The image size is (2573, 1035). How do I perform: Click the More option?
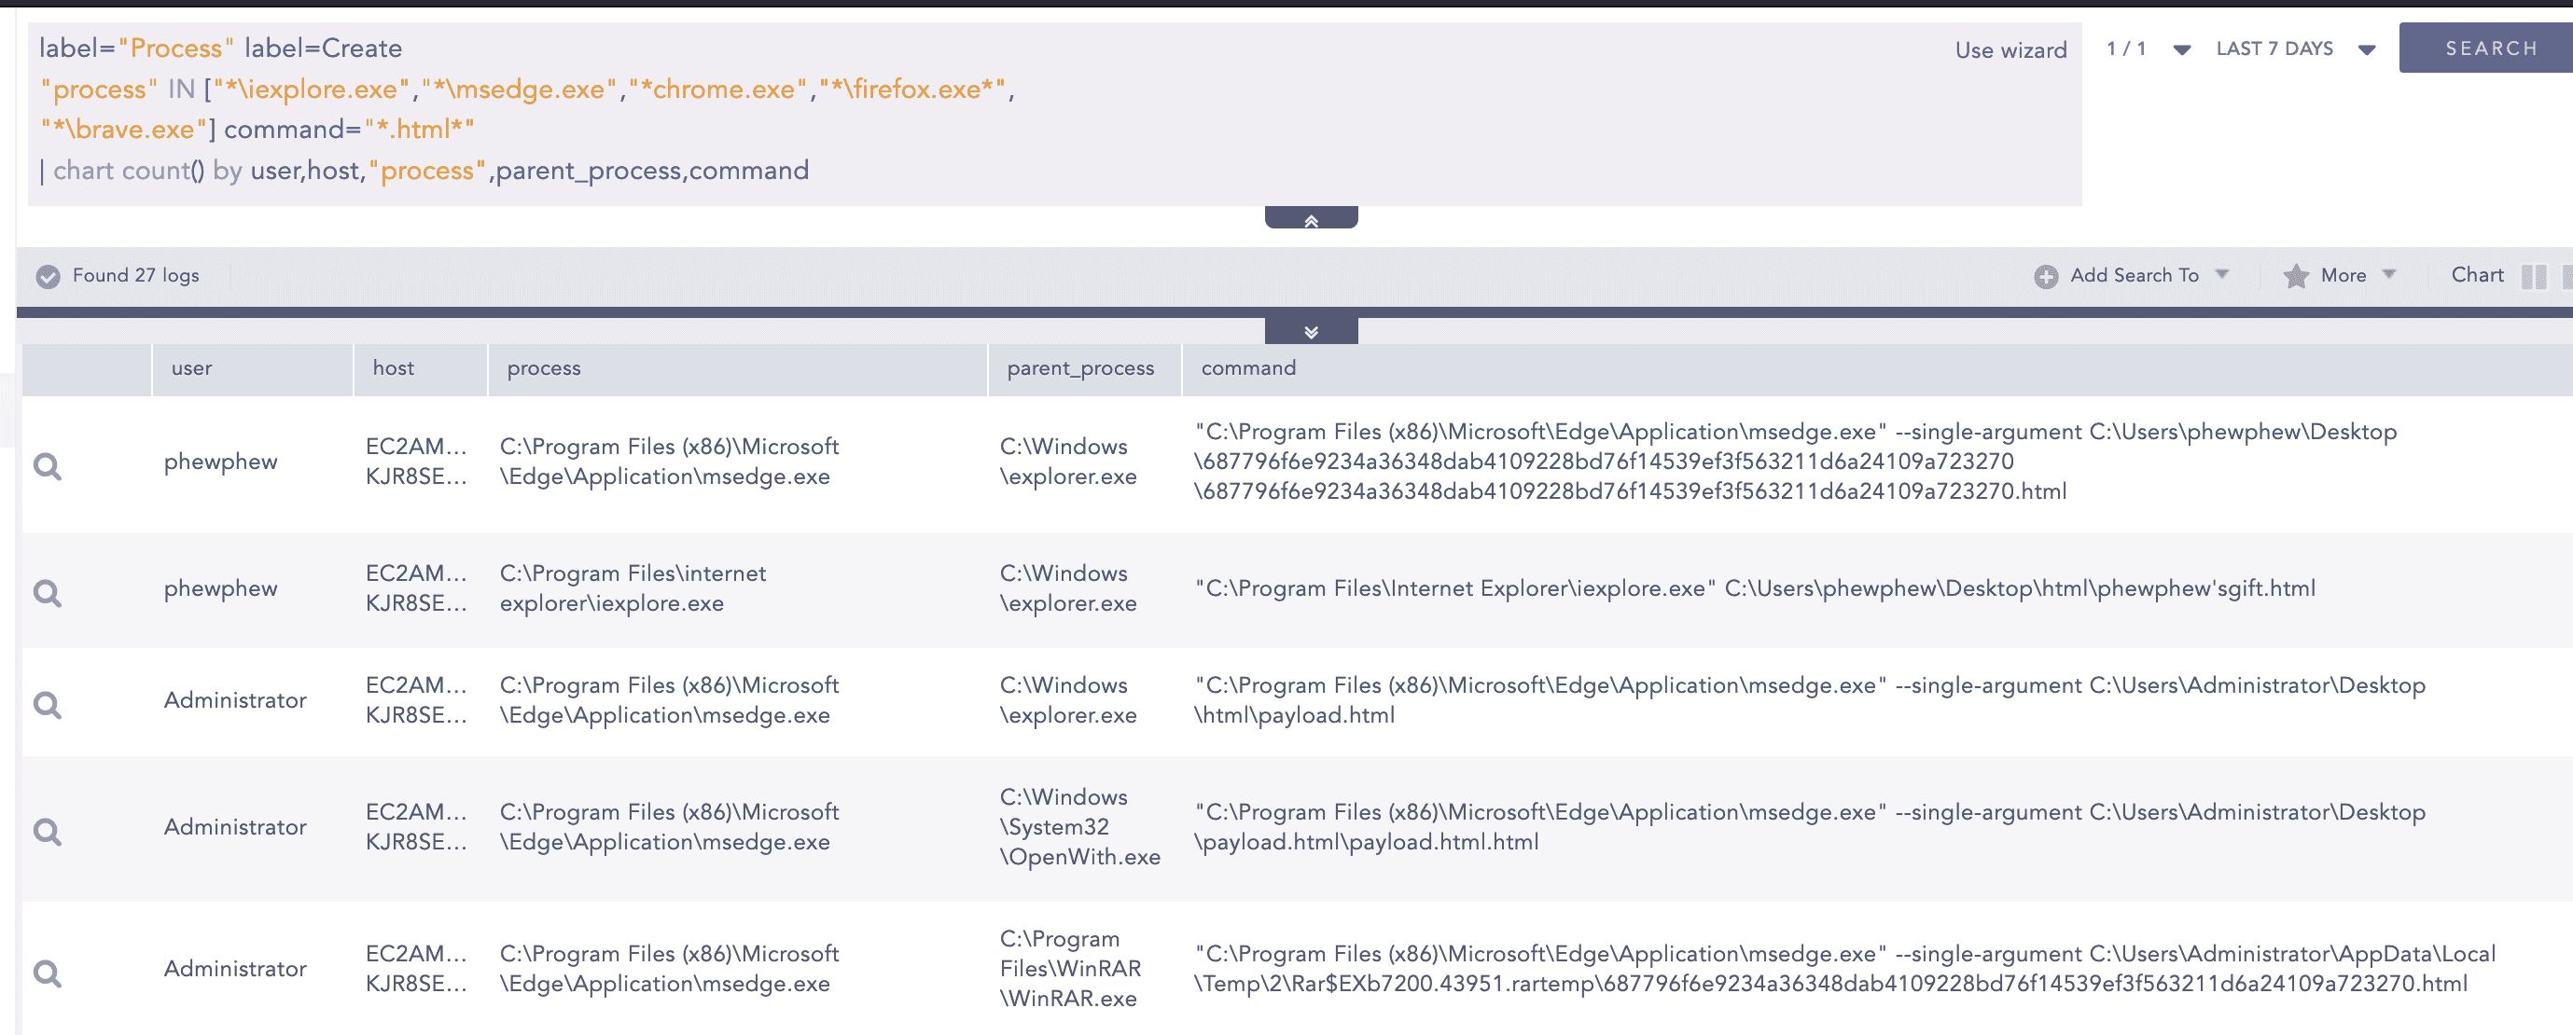click(x=2343, y=274)
